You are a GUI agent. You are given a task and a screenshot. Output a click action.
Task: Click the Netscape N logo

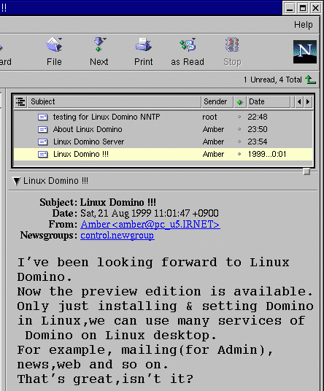tap(305, 52)
